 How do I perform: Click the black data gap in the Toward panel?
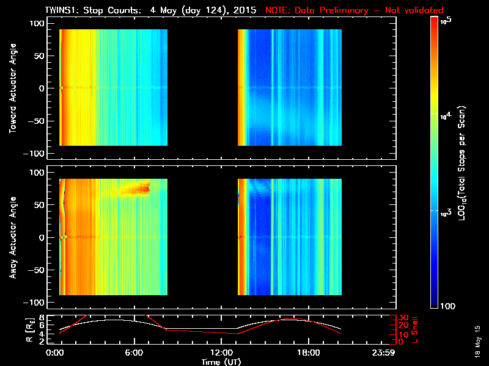(202, 87)
